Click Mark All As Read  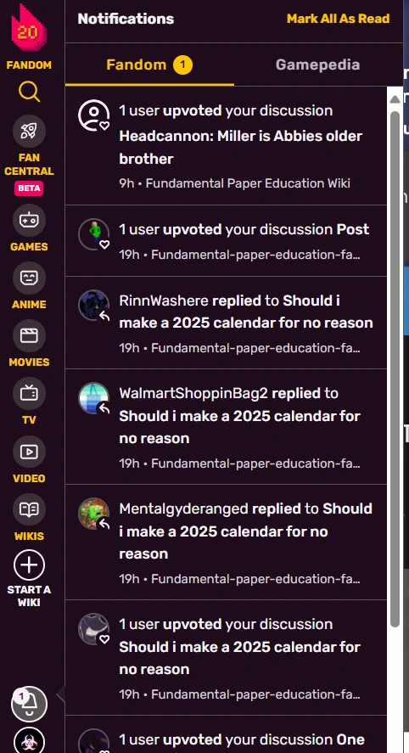pos(338,19)
